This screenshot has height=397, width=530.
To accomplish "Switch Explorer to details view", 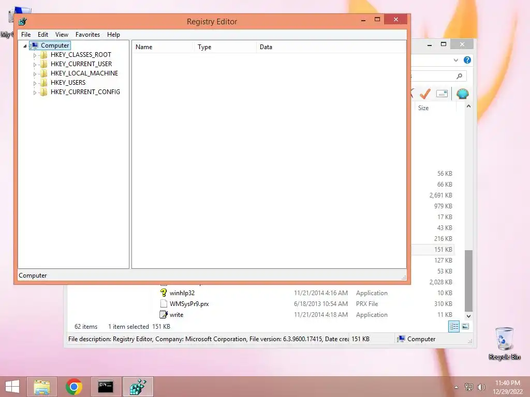I will click(454, 327).
